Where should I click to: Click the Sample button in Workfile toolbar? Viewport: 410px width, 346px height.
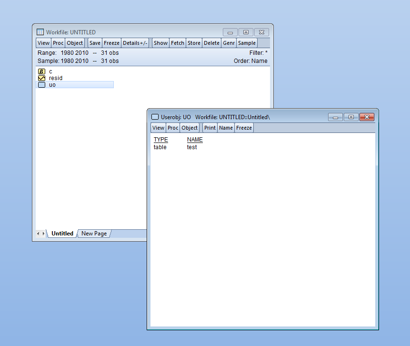tap(247, 43)
